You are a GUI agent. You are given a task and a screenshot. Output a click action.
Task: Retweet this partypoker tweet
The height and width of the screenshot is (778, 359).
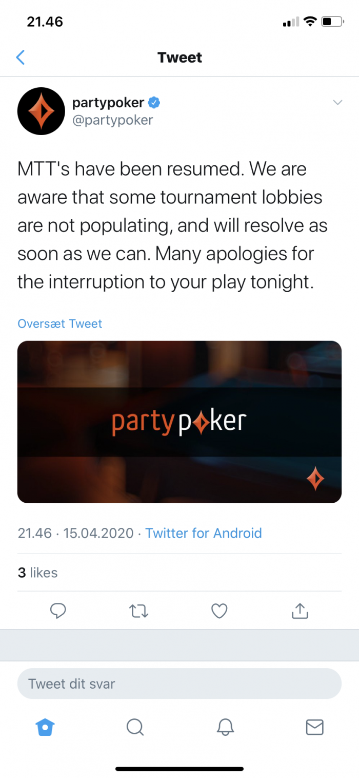click(138, 611)
